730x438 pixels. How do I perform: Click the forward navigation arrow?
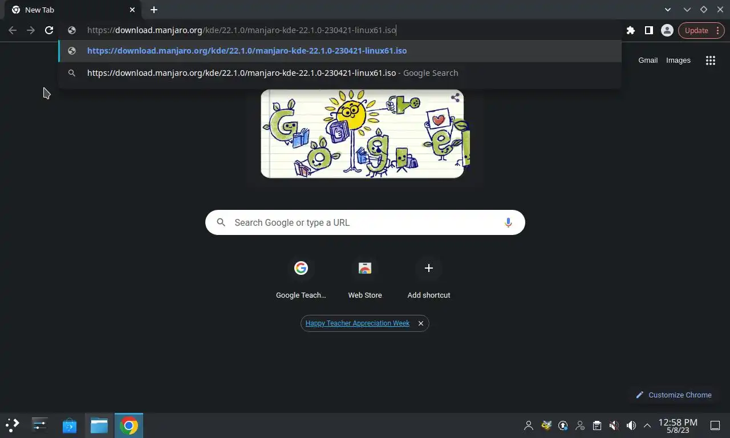[x=31, y=30]
